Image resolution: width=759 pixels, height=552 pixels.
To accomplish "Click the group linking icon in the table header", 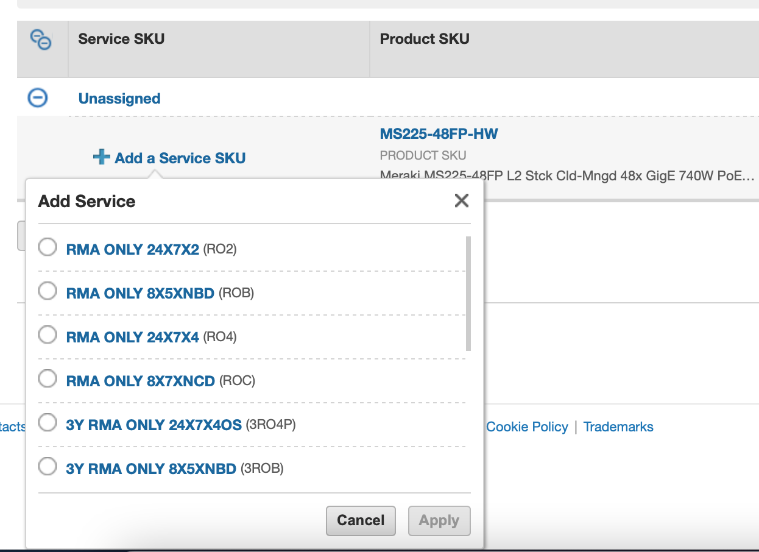I will tap(40, 39).
